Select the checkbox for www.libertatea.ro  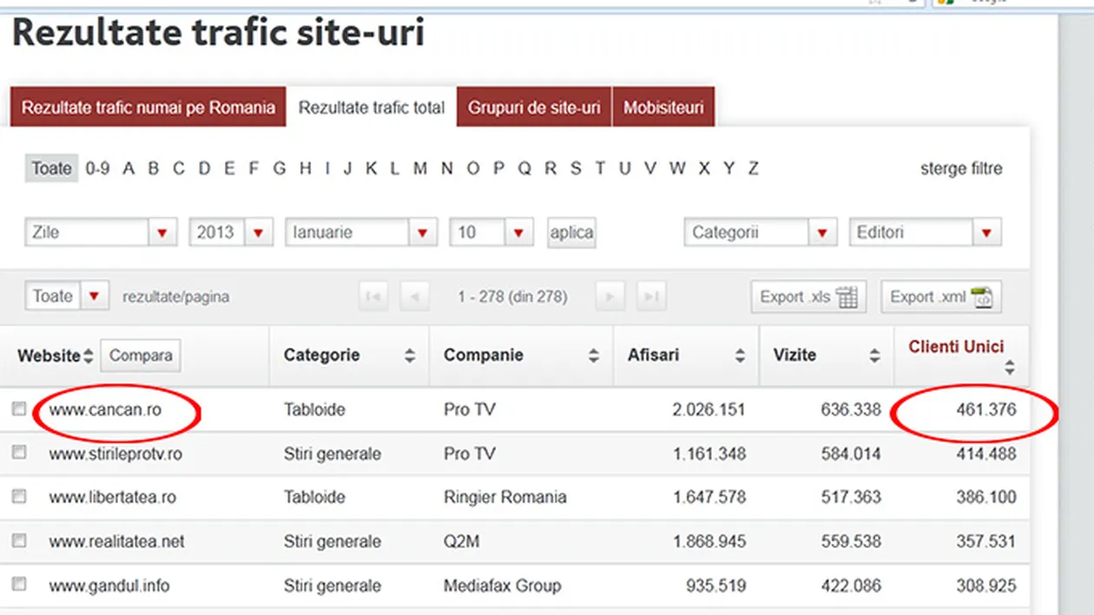[x=19, y=497]
